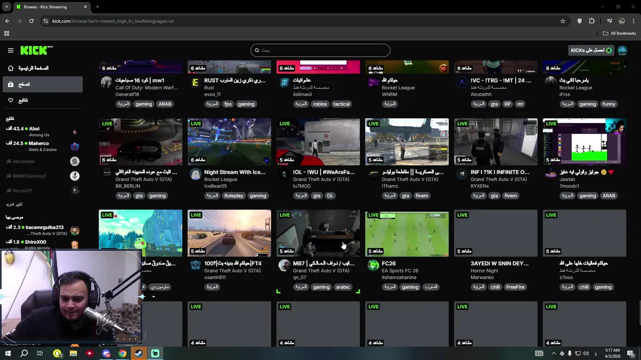This screenshot has height=360, width=641.
Task: Click iislimanii channel avatar
Action: click(284, 82)
